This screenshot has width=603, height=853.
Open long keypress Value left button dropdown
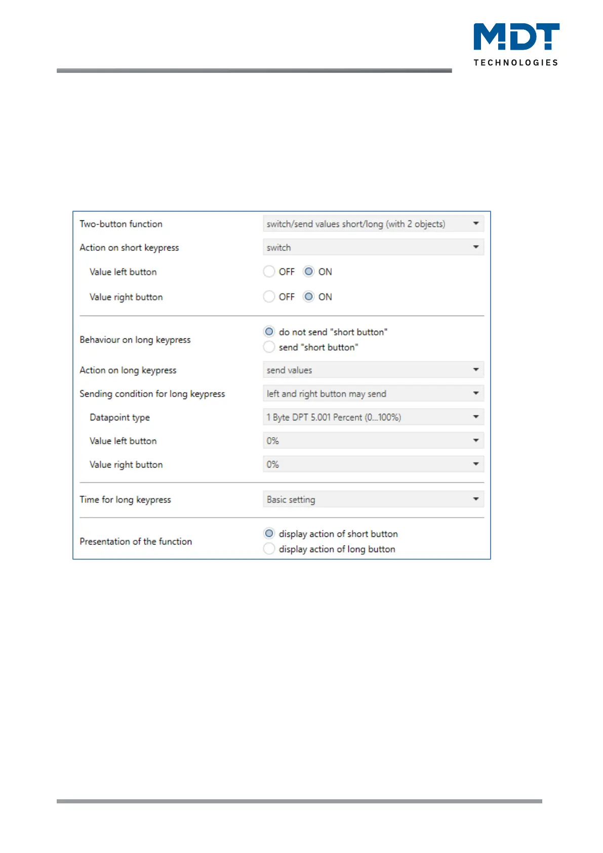coord(373,441)
